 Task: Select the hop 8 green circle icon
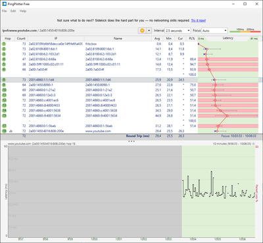[x=4, y=80]
